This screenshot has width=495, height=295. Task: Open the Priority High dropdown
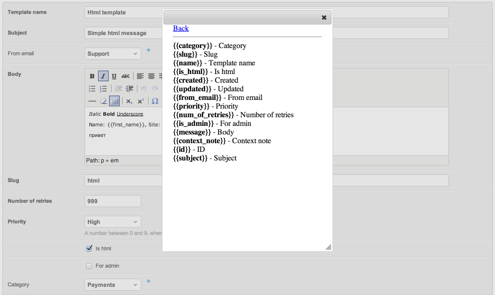(x=113, y=222)
